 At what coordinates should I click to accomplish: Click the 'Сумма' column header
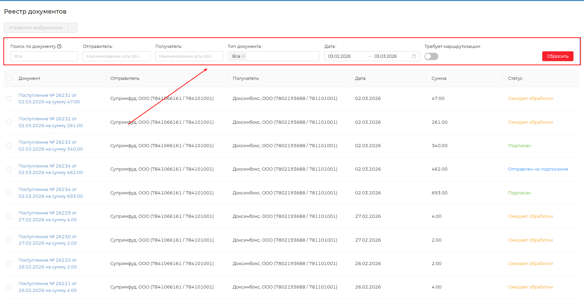point(439,78)
